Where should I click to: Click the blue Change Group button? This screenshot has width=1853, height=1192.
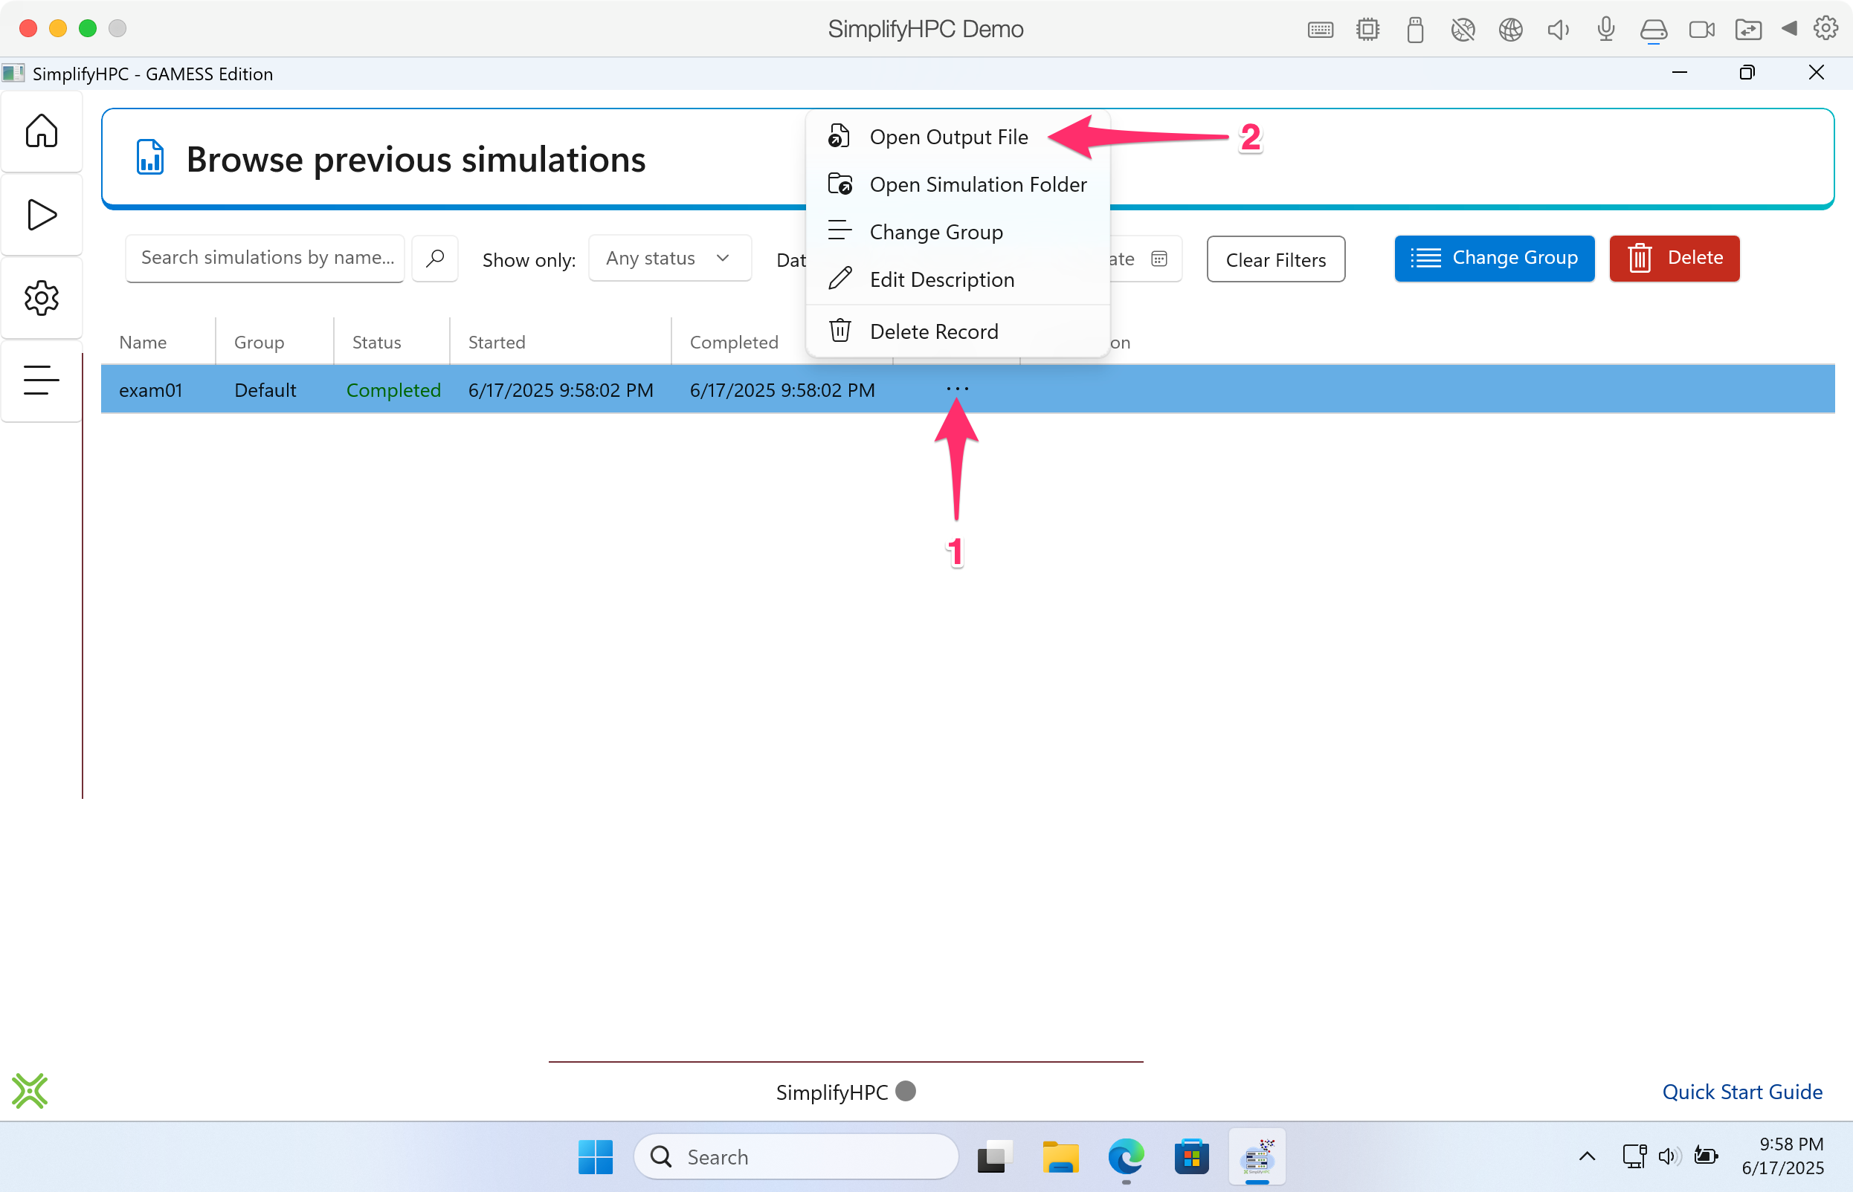[x=1494, y=258]
